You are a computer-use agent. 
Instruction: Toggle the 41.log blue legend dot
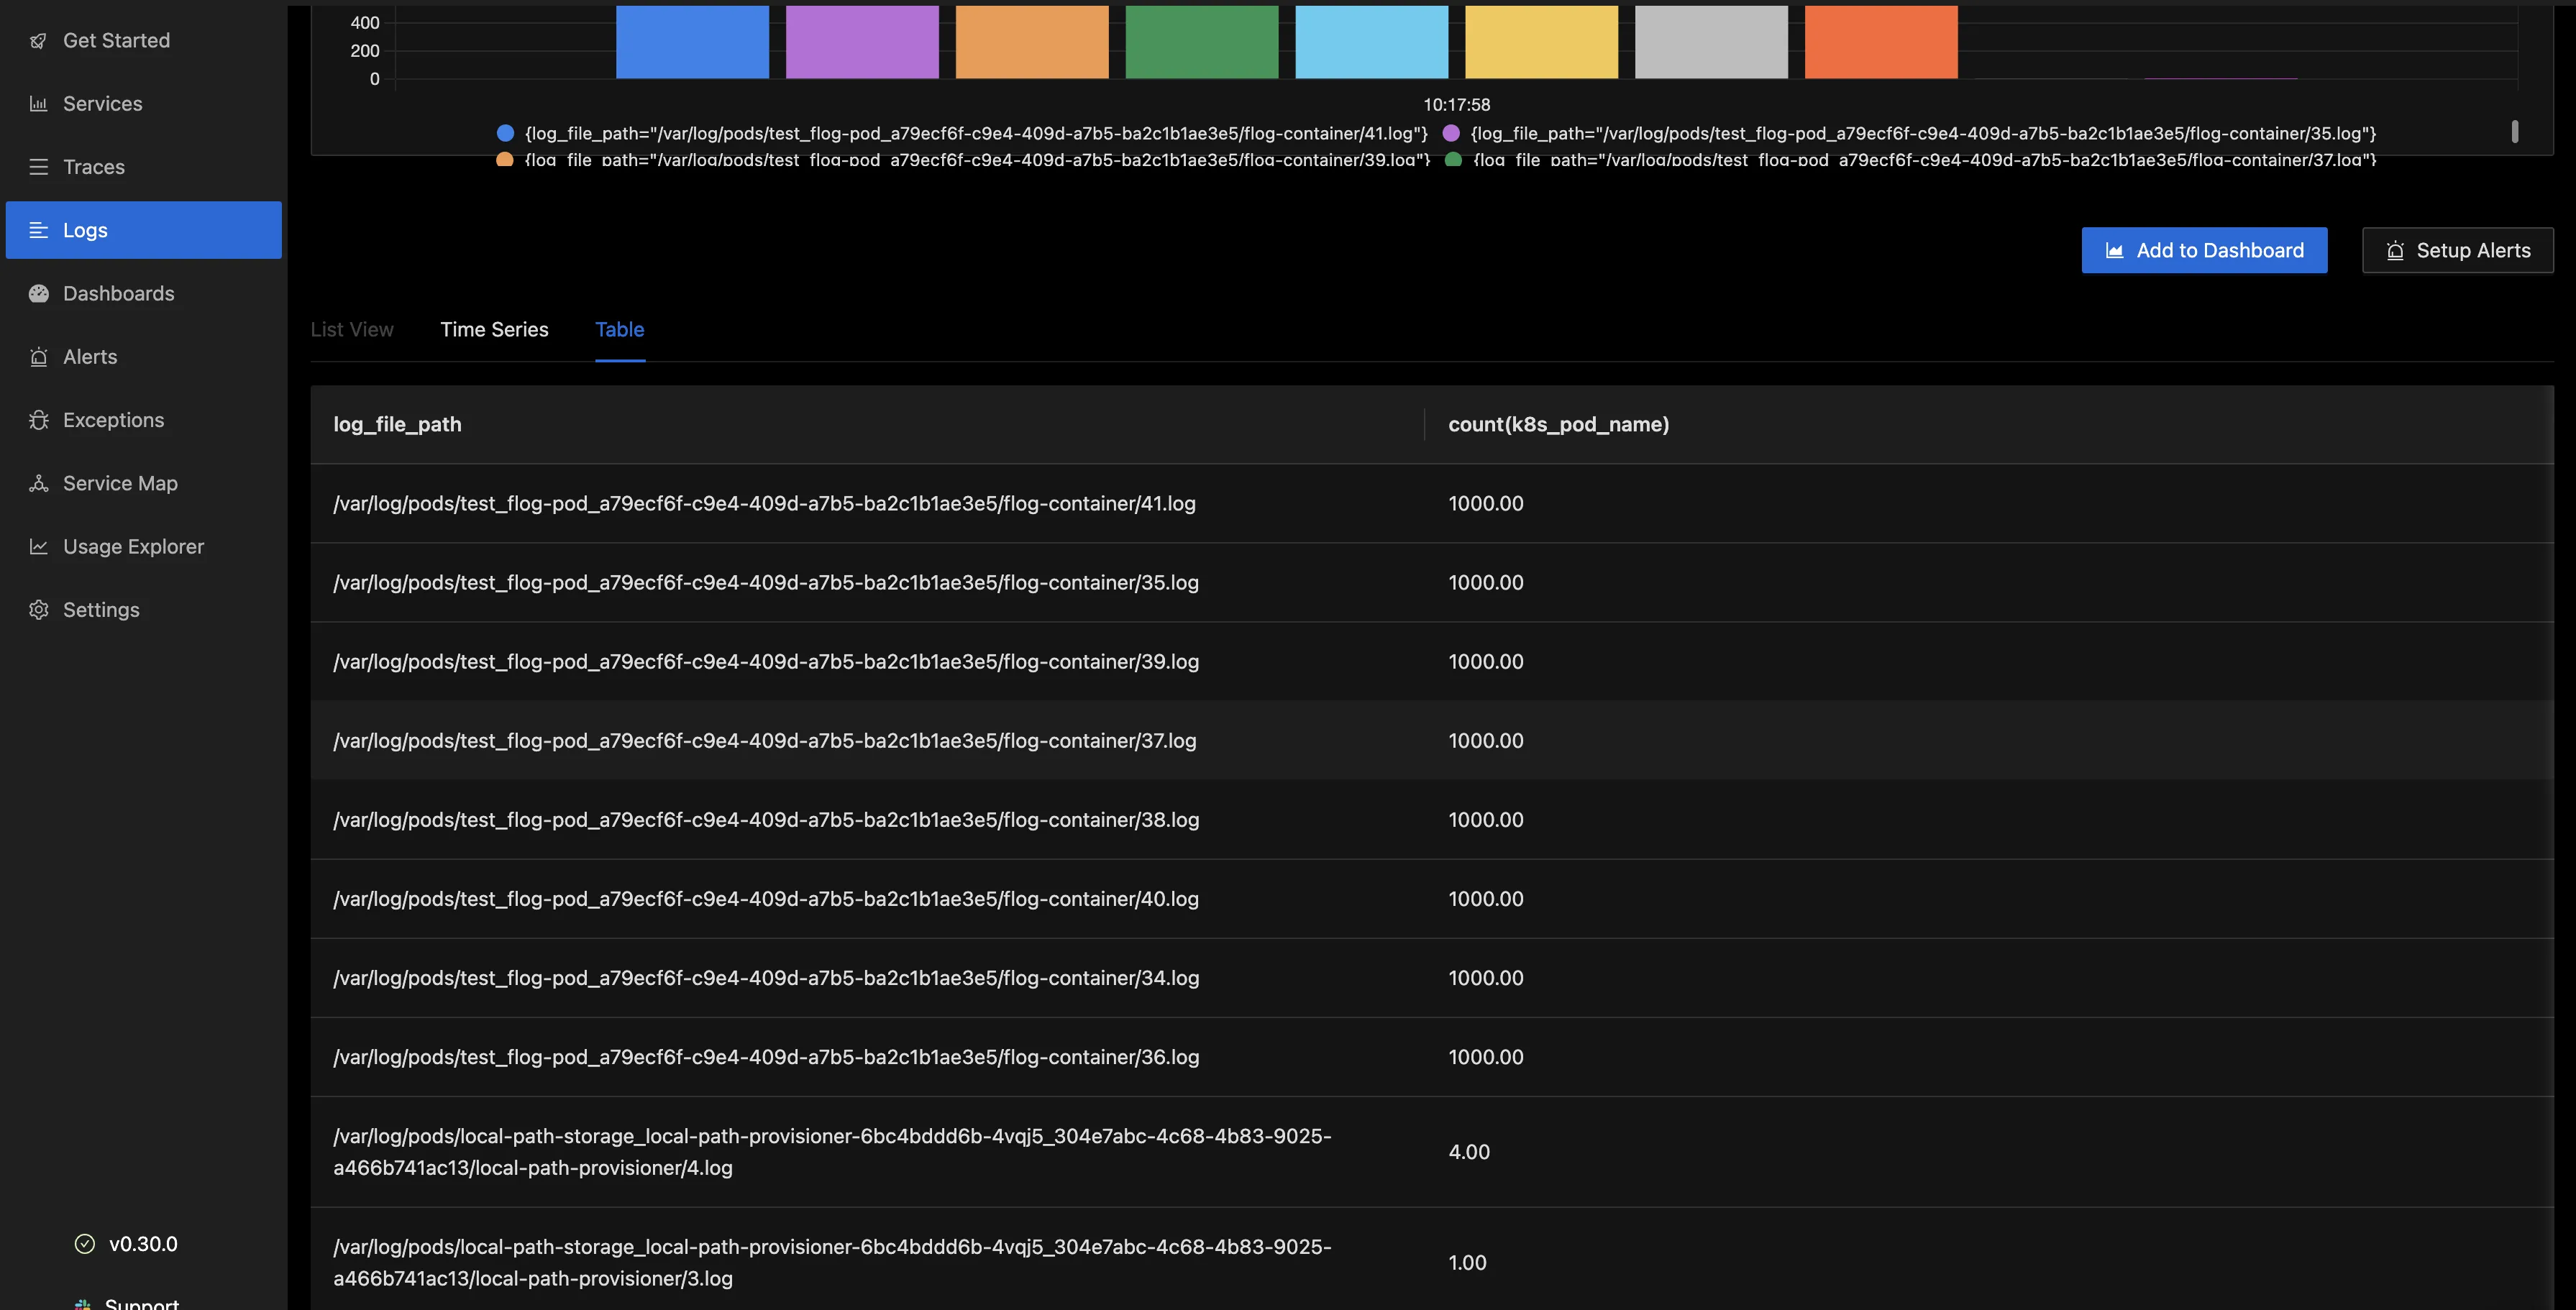coord(505,133)
